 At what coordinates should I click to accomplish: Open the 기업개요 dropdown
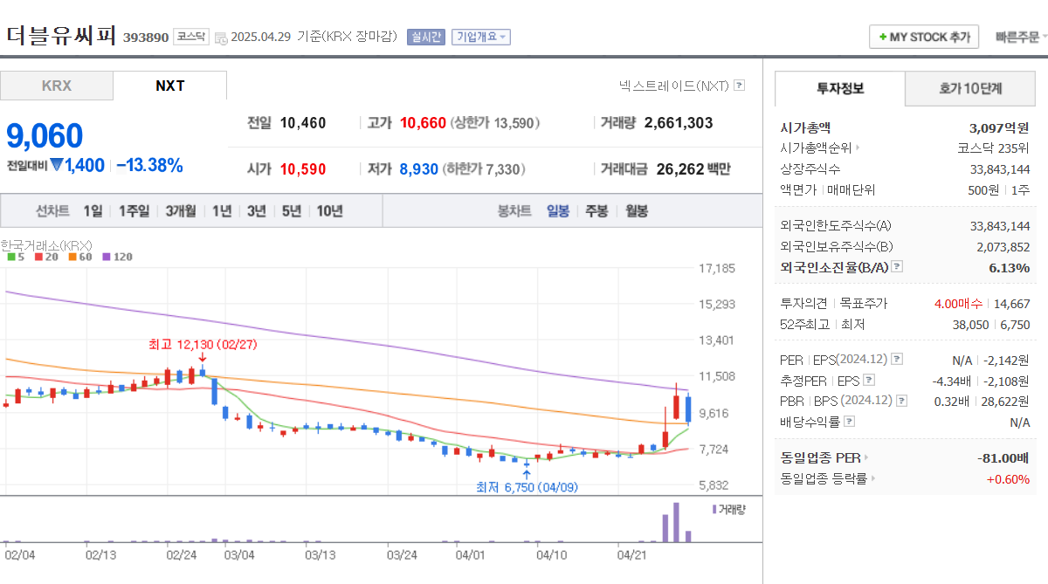[x=480, y=37]
